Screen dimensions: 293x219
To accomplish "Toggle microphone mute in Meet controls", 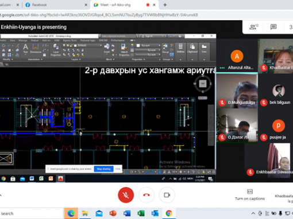I will pyautogui.click(x=126, y=195).
